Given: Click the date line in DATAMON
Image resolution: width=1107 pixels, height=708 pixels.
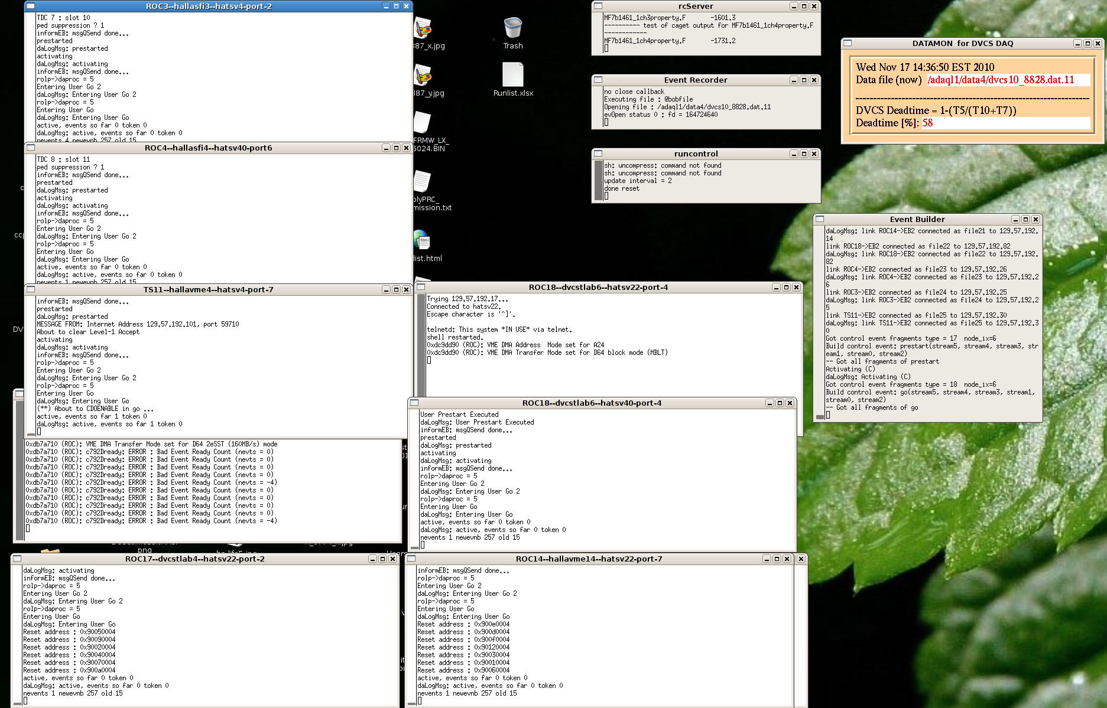Looking at the screenshot, I should (925, 67).
